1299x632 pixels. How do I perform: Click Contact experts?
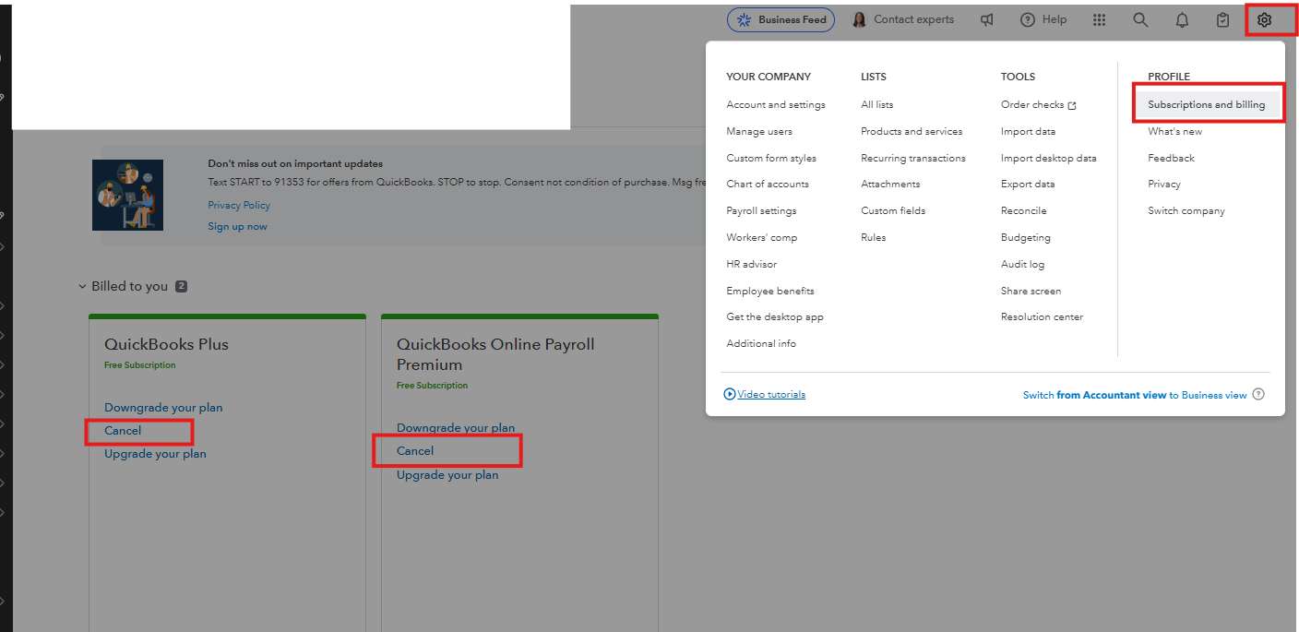pyautogui.click(x=903, y=19)
